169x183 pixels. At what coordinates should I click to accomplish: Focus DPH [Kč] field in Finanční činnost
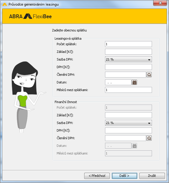click(129, 130)
